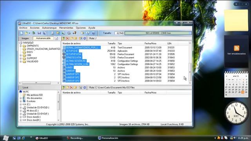
Task: Expand the Mis documentos node
Action: click(x=21, y=98)
